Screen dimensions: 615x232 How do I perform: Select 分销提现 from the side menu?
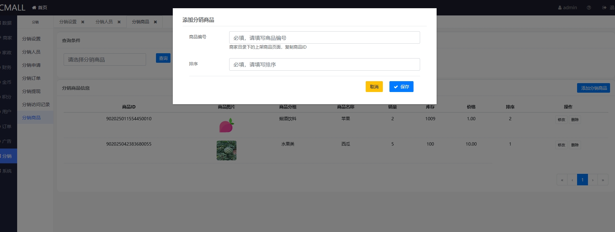[31, 91]
